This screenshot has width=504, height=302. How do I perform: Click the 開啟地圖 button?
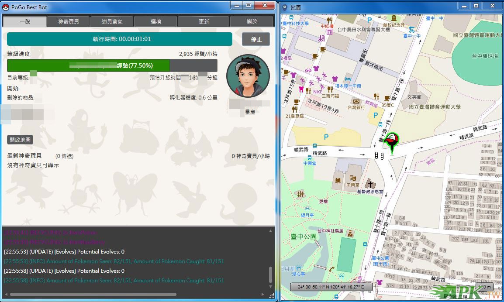coord(20,140)
